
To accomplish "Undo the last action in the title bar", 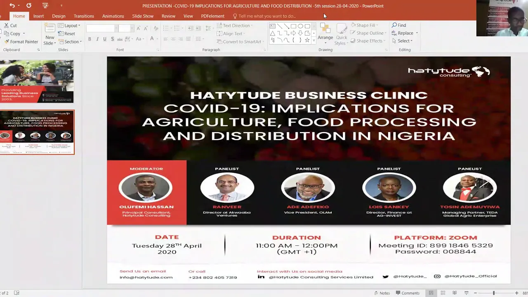I will tap(12, 5).
